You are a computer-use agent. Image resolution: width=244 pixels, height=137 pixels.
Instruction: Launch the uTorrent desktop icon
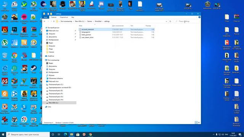click(5, 43)
